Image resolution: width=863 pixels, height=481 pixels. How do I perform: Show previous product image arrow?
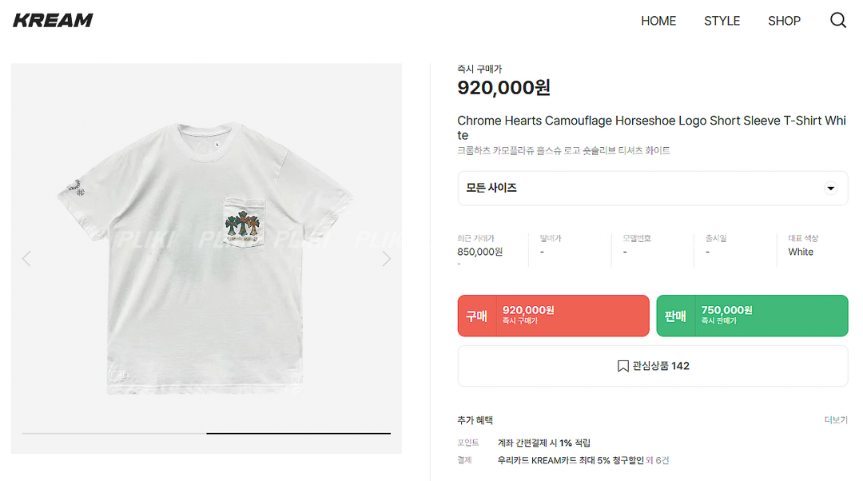(x=26, y=258)
